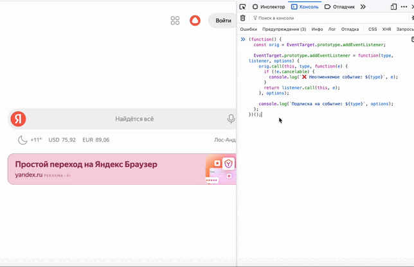Open the +11° weather link
414x267 pixels.
(x=36, y=140)
